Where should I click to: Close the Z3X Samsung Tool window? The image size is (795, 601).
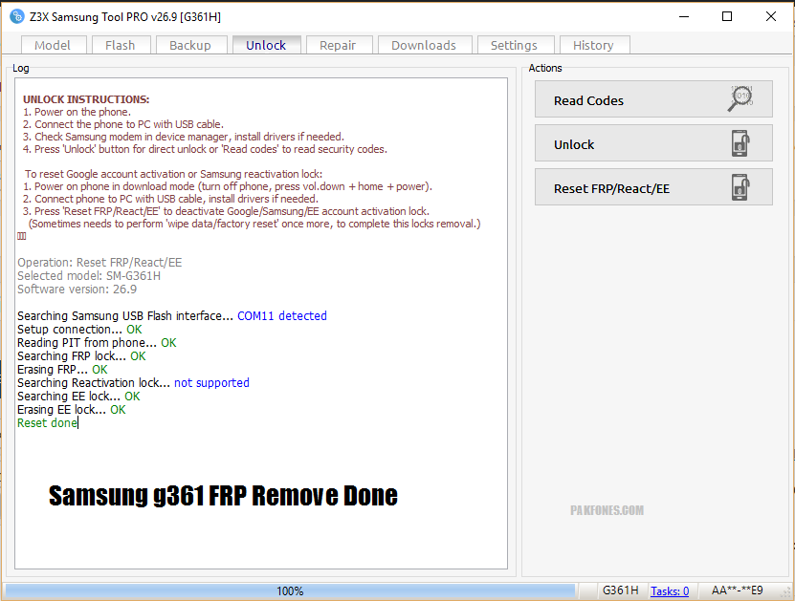771,16
